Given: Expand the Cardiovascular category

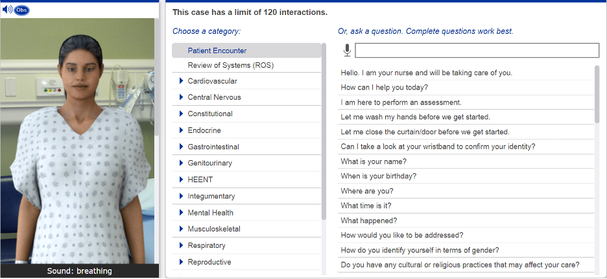Looking at the screenshot, I should 182,81.
